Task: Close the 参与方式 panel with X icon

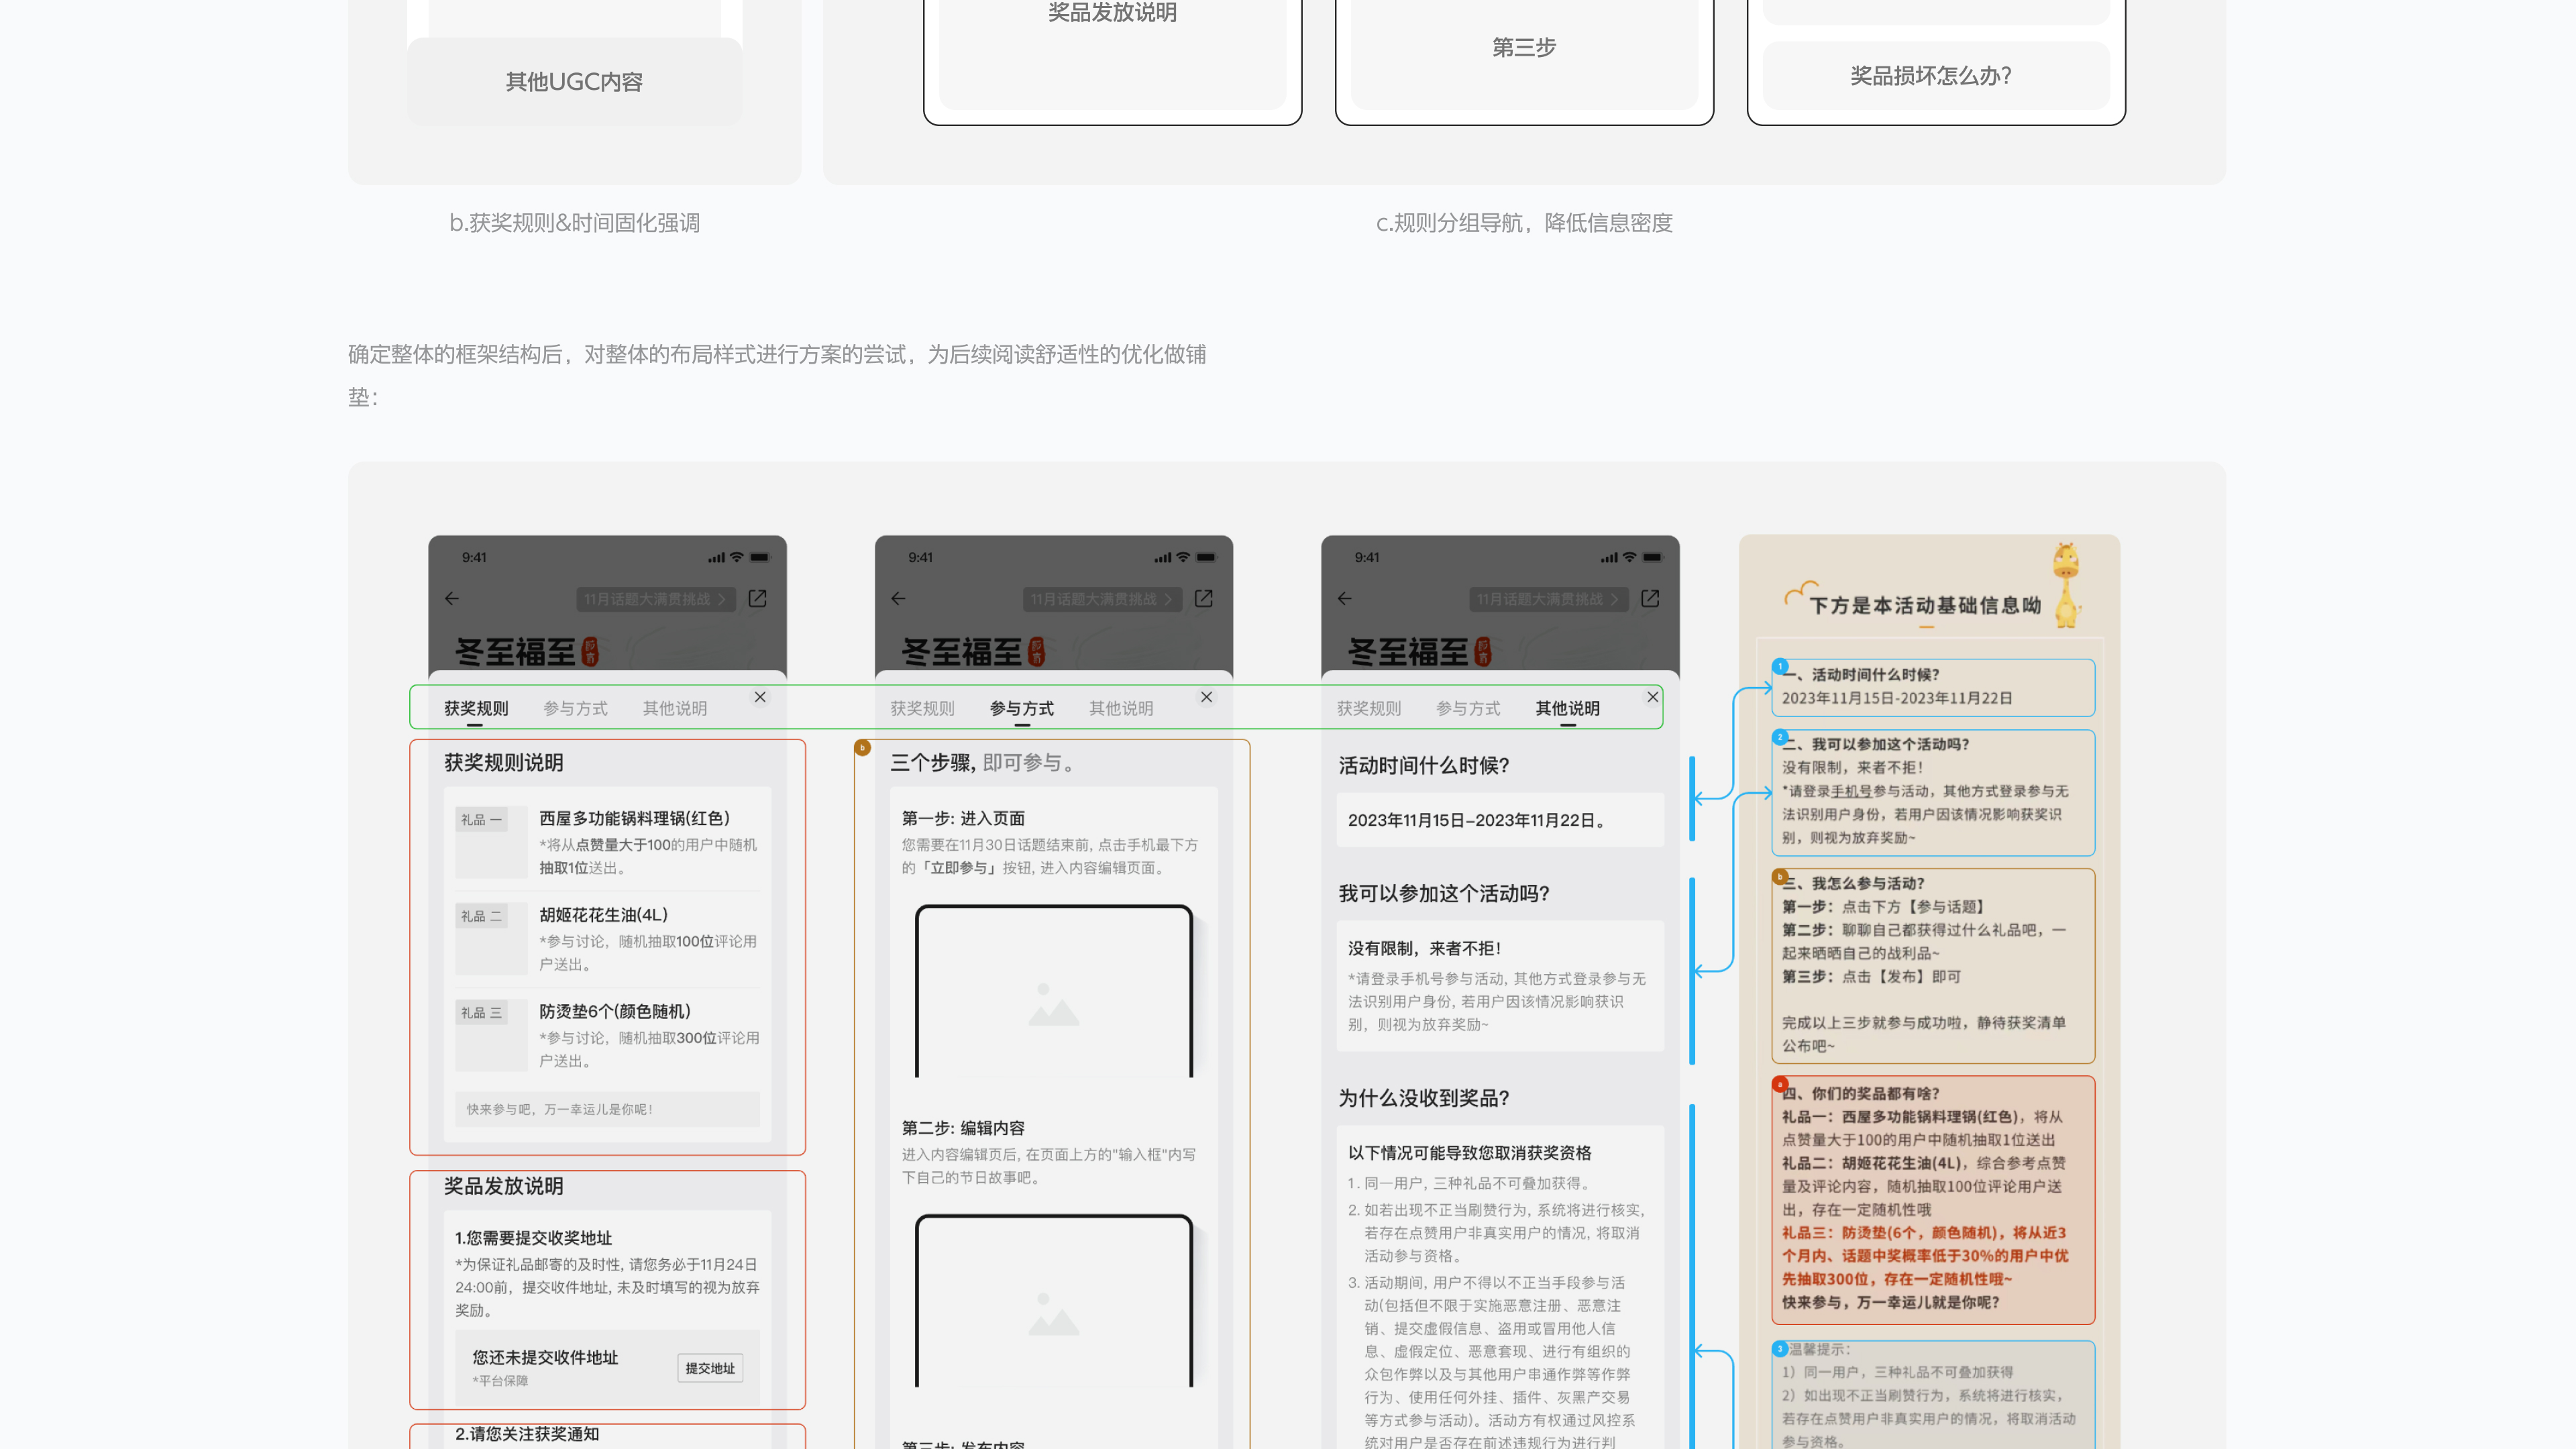Action: coord(1206,697)
